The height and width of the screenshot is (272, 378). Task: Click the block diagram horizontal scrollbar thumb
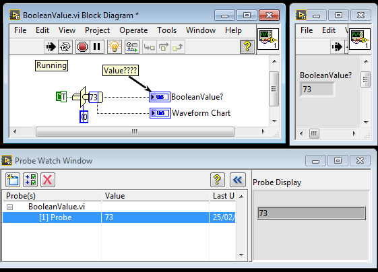(x=135, y=131)
